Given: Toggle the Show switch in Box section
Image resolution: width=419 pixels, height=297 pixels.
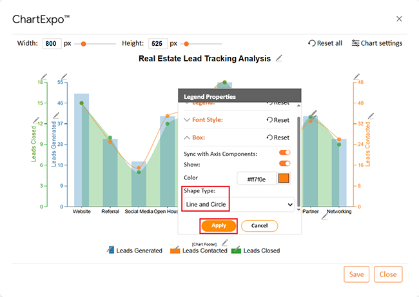Looking at the screenshot, I should click(284, 164).
